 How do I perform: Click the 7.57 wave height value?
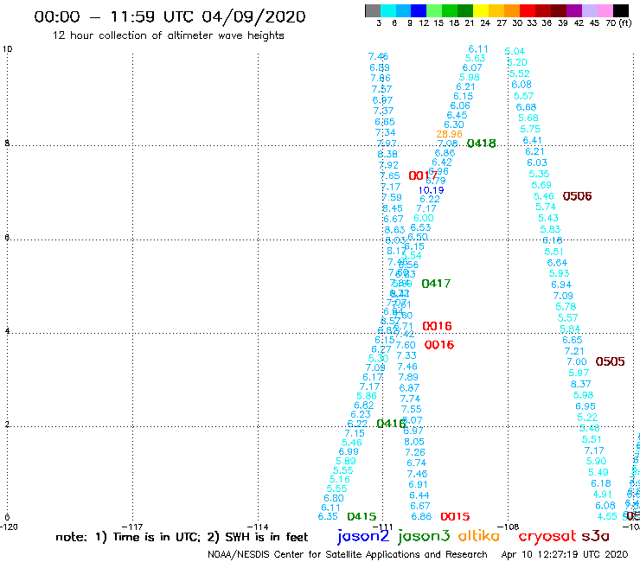[381, 89]
